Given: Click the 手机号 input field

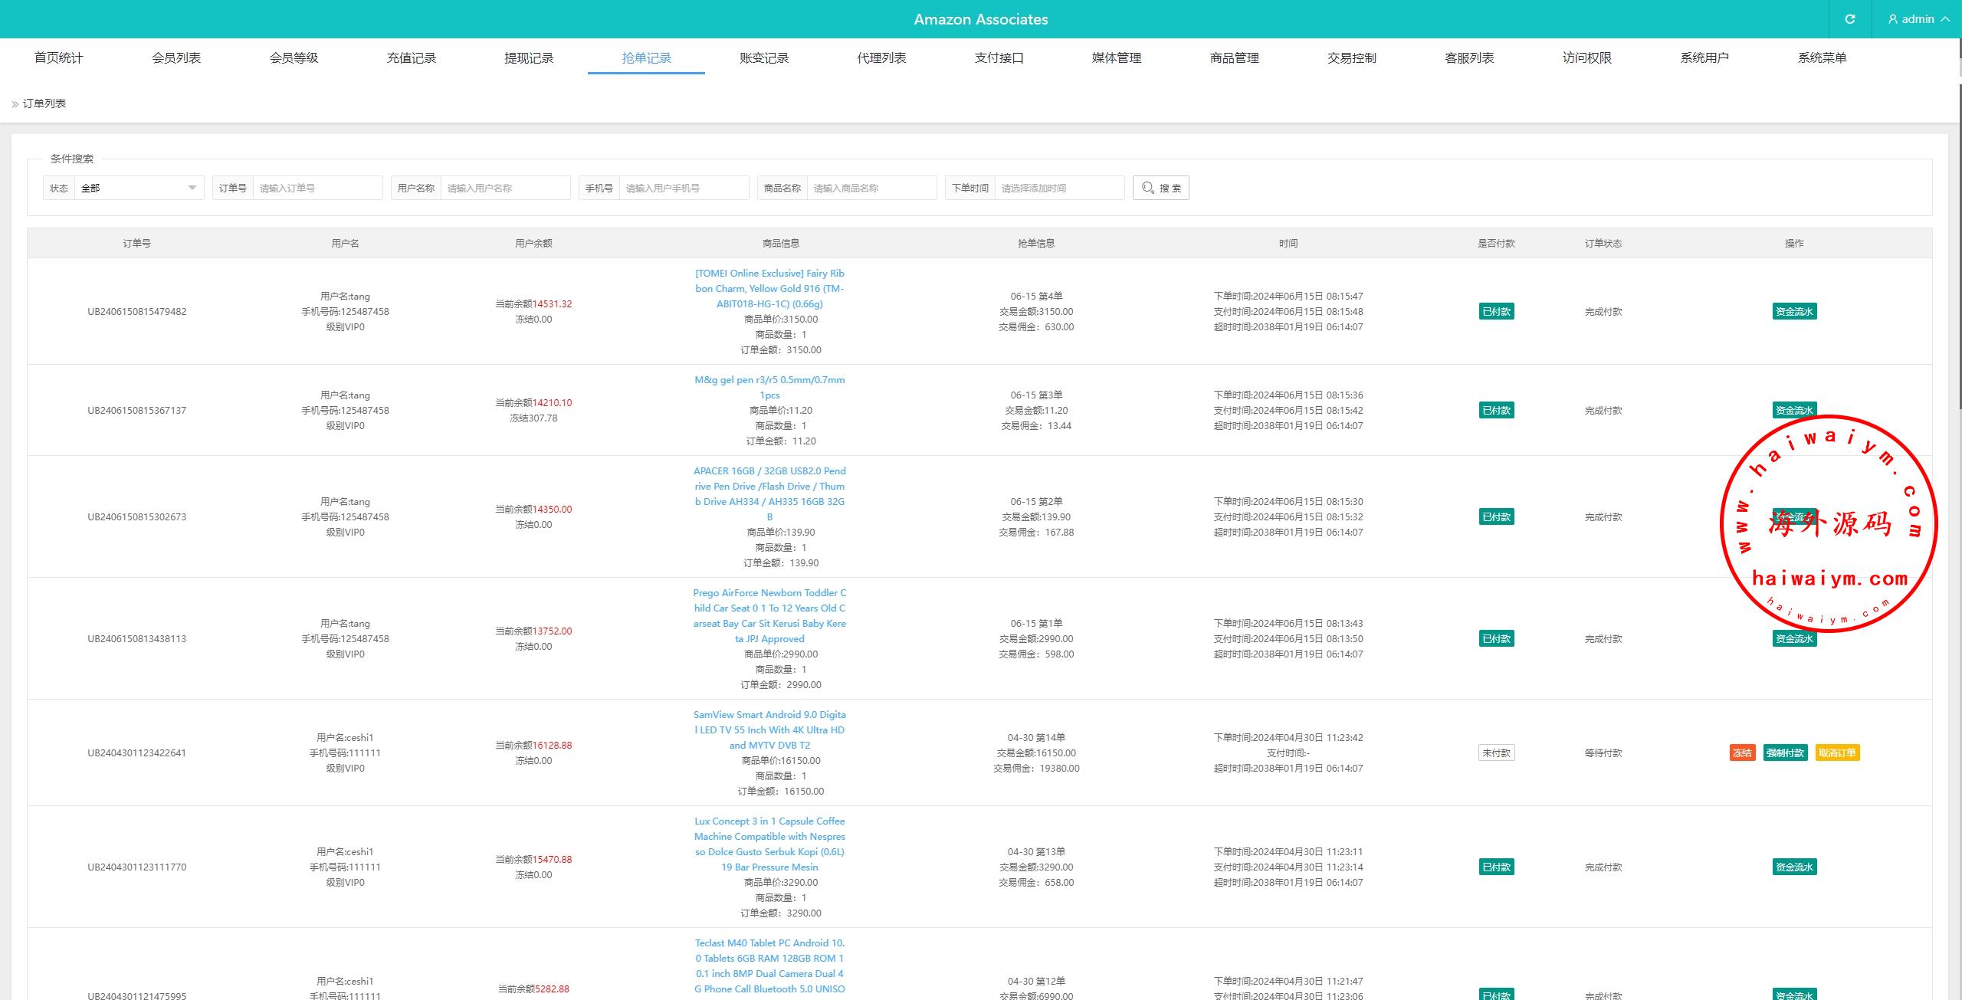Looking at the screenshot, I should pos(683,188).
